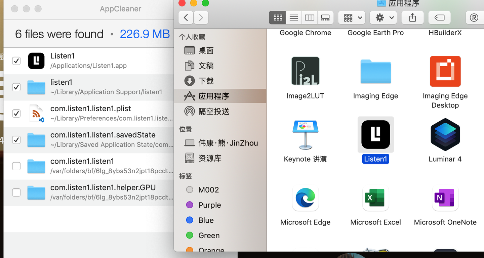This screenshot has height=258, width=484.
Task: Select the Microsoft OneNote app icon
Action: coord(445,198)
